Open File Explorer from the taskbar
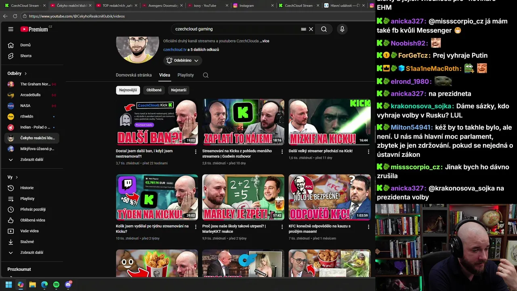The width and height of the screenshot is (517, 291). [32, 285]
